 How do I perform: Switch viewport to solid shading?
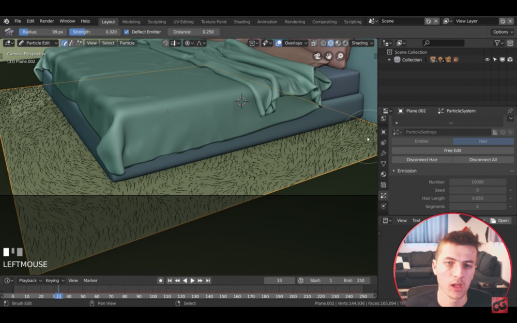pyautogui.click(x=330, y=43)
